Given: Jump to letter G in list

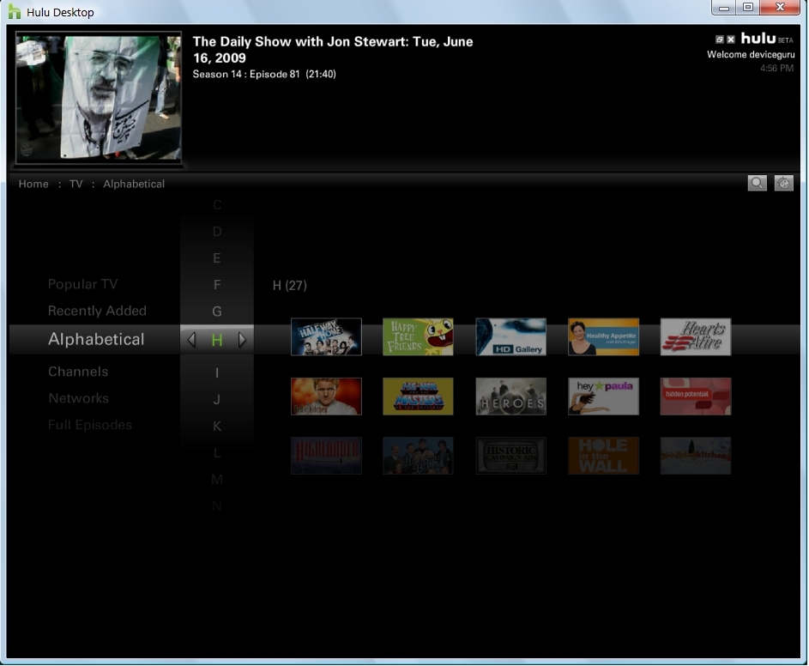Looking at the screenshot, I should click(x=217, y=312).
